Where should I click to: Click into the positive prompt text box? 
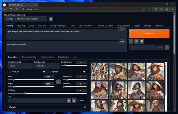click(x=66, y=34)
